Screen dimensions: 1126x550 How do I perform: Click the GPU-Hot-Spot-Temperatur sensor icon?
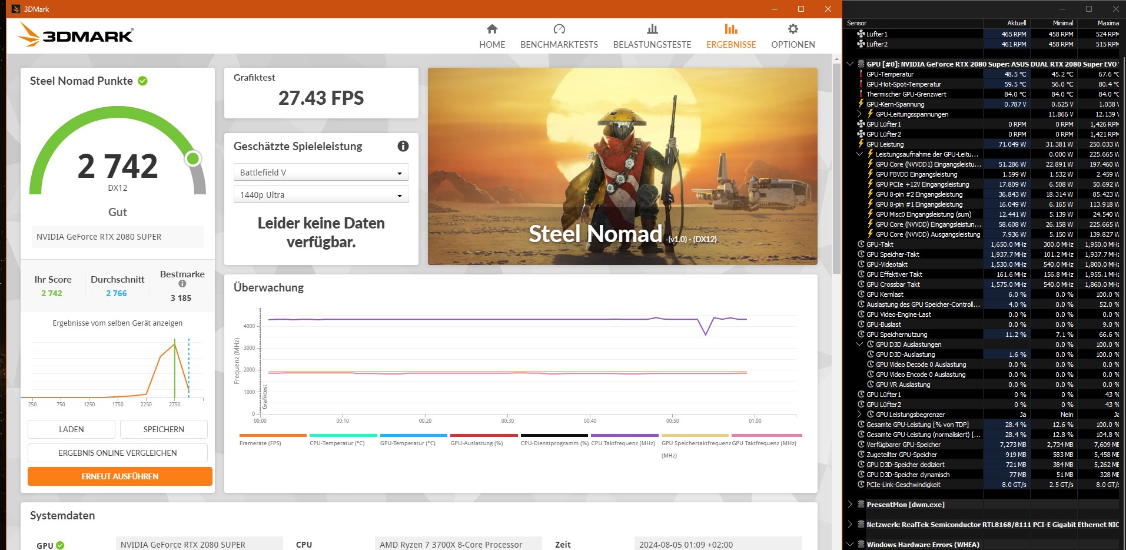861,84
